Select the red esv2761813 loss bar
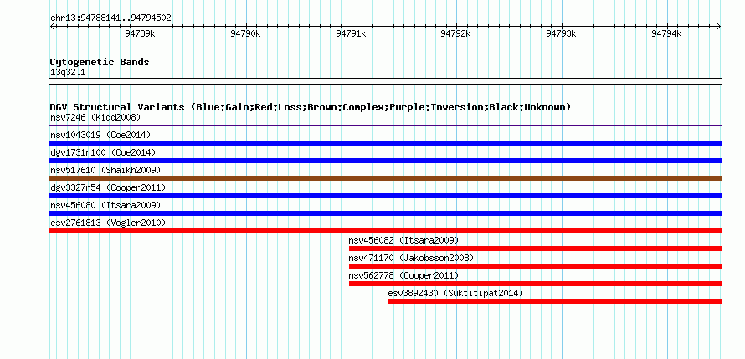Viewport: 745px width, 359px height. tap(386, 231)
